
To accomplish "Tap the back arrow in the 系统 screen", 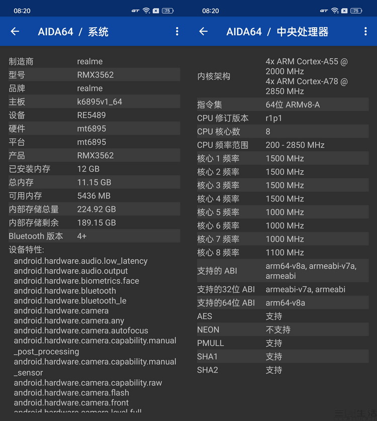I will pos(15,32).
